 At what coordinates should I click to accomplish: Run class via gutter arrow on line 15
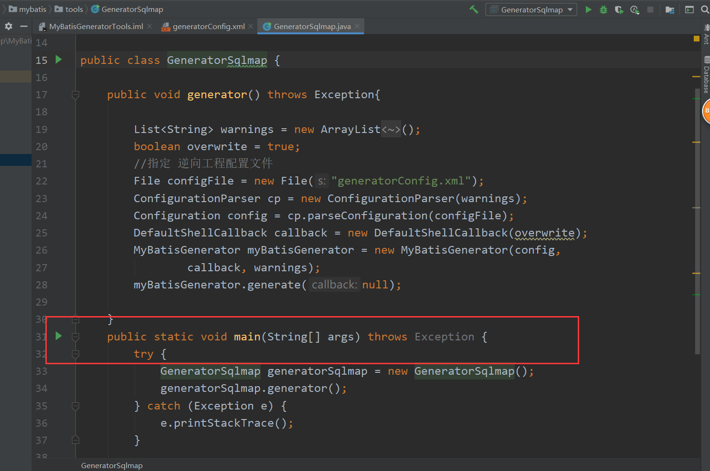(59, 60)
